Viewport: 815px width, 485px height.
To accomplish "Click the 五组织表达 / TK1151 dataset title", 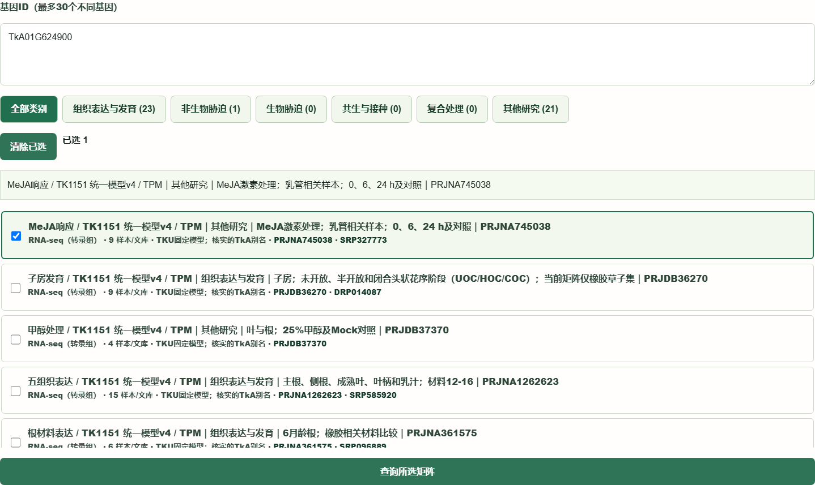I will coord(293,381).
